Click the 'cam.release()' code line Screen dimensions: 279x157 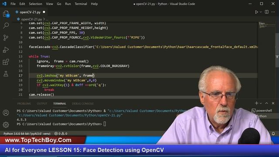click(x=41, y=95)
